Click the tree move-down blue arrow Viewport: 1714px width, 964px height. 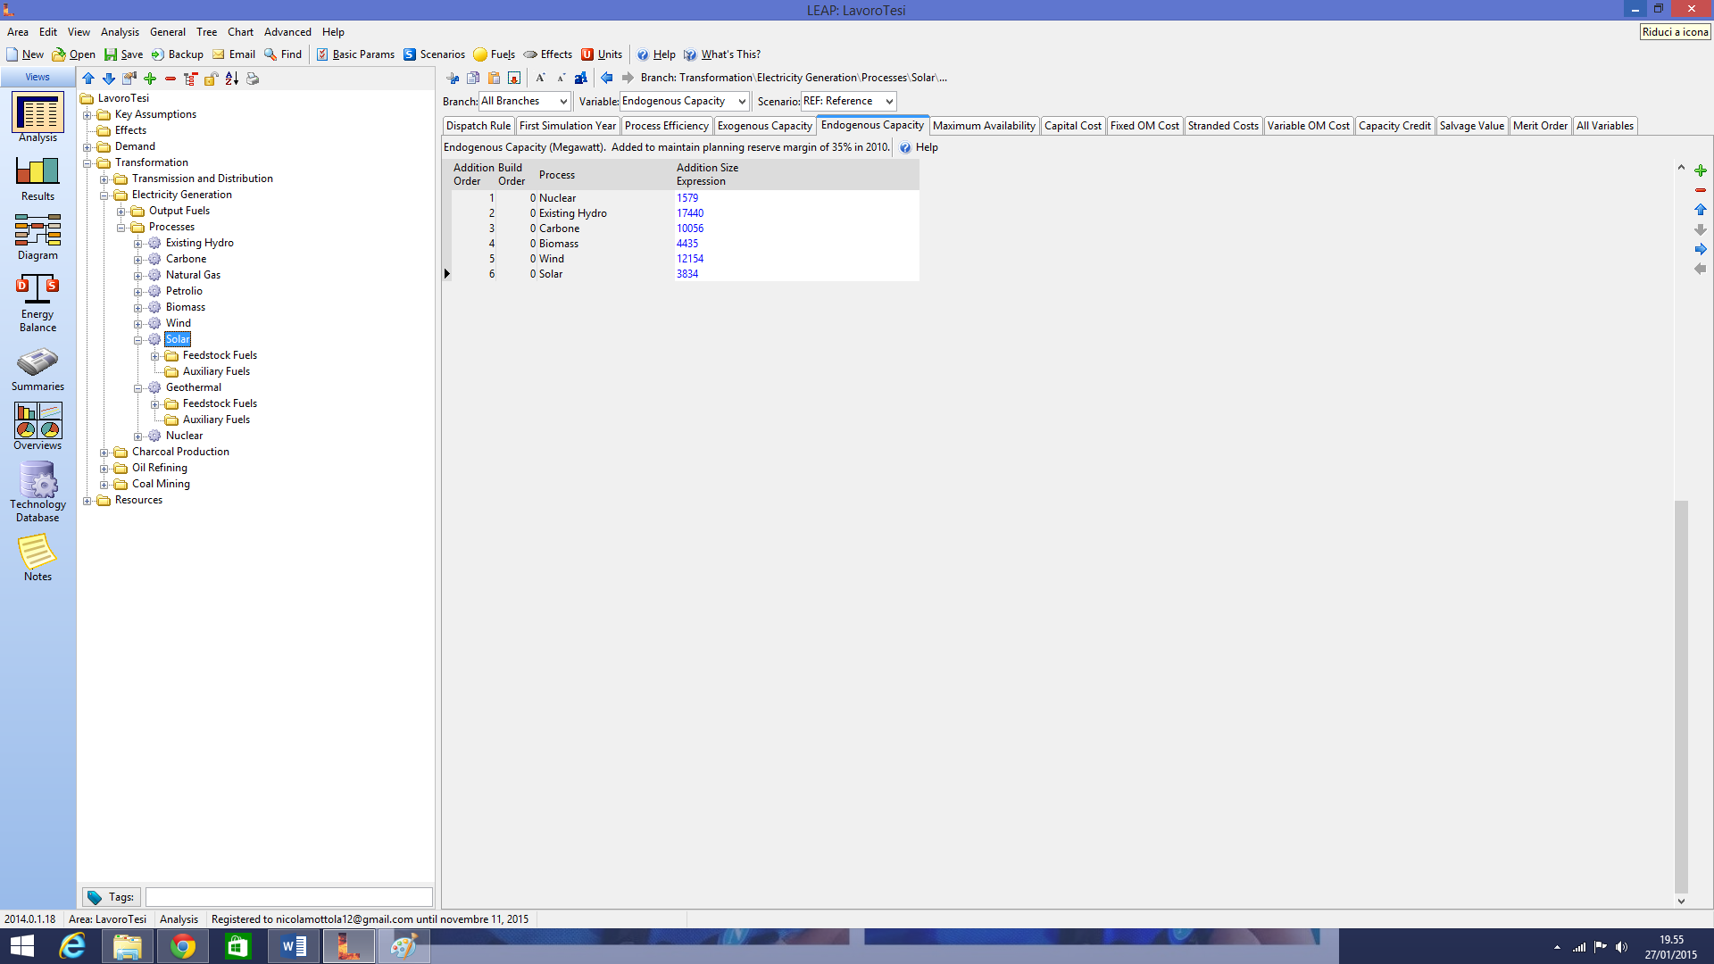(109, 79)
